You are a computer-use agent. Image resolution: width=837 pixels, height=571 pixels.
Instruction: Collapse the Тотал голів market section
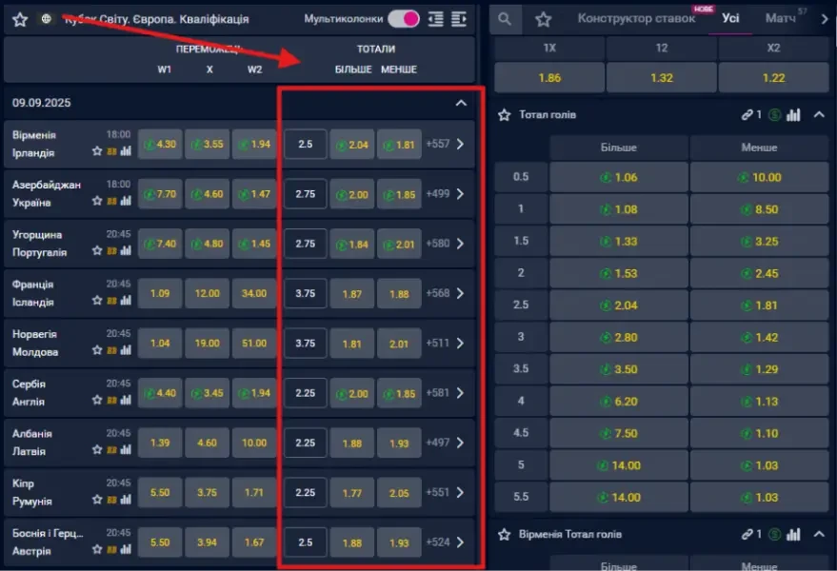click(x=818, y=115)
